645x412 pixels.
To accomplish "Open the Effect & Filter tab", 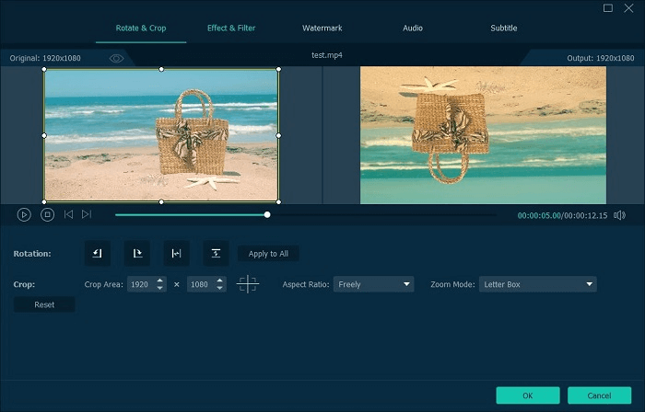I will (x=231, y=28).
